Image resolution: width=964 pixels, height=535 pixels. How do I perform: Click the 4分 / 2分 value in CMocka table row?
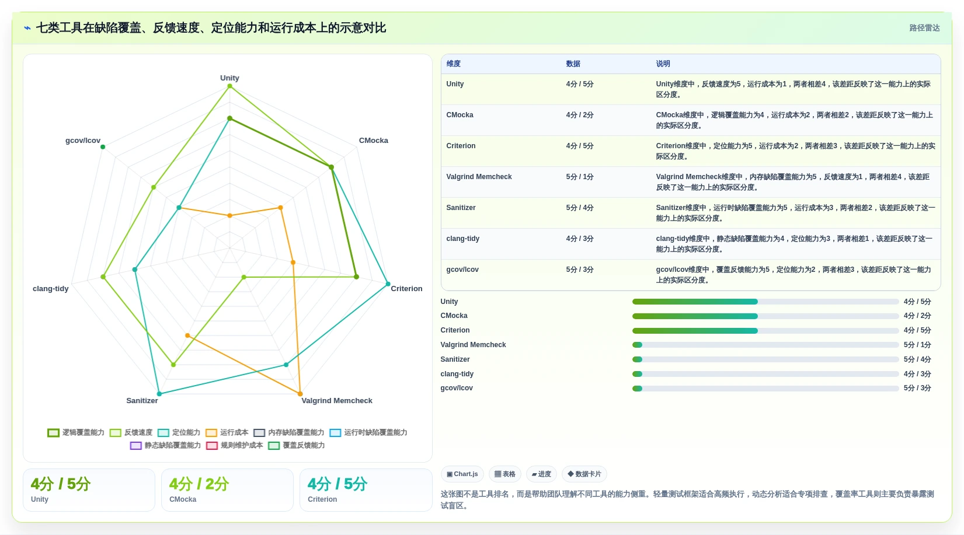tap(580, 115)
